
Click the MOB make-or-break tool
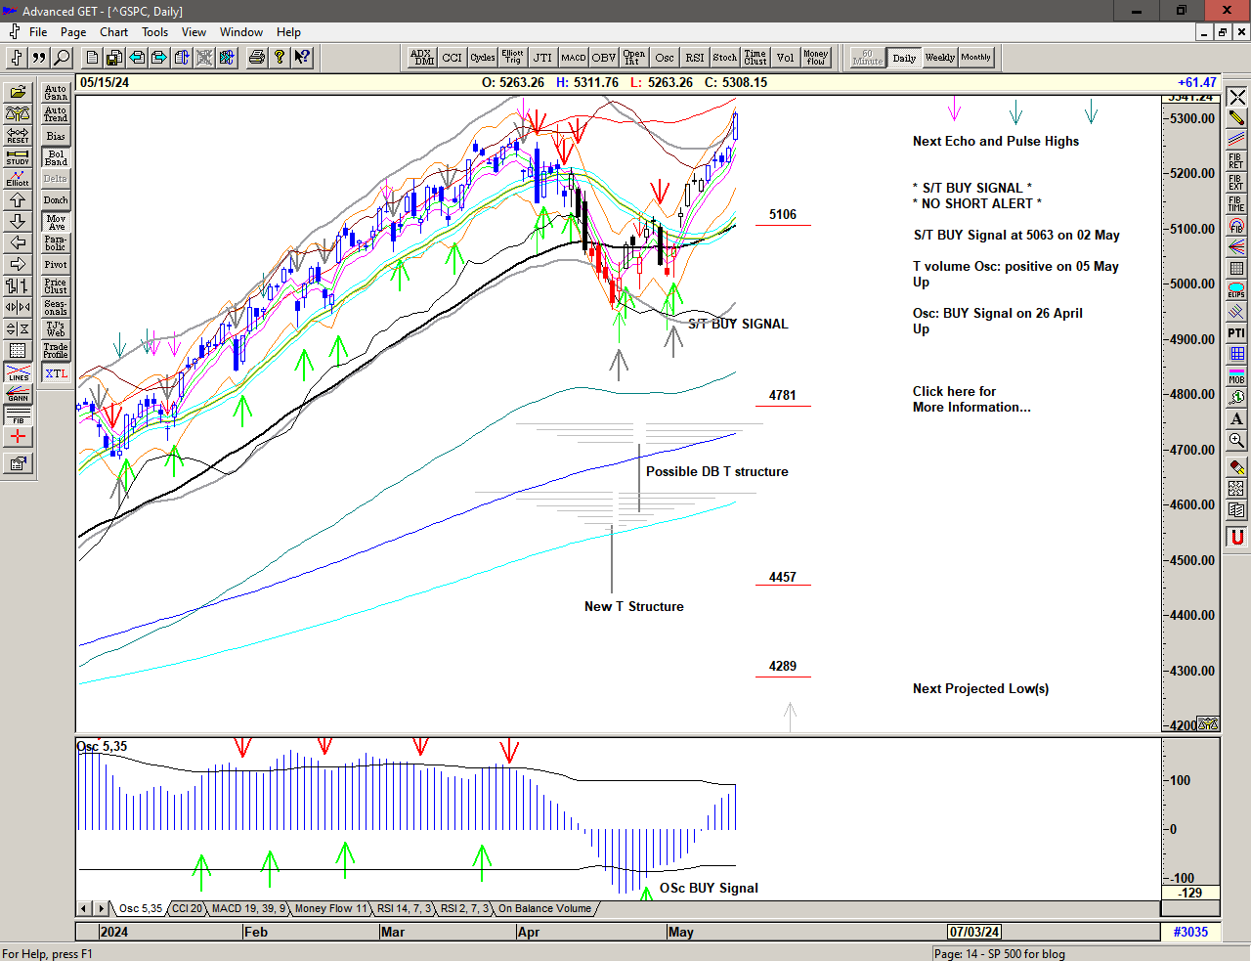pos(1236,376)
